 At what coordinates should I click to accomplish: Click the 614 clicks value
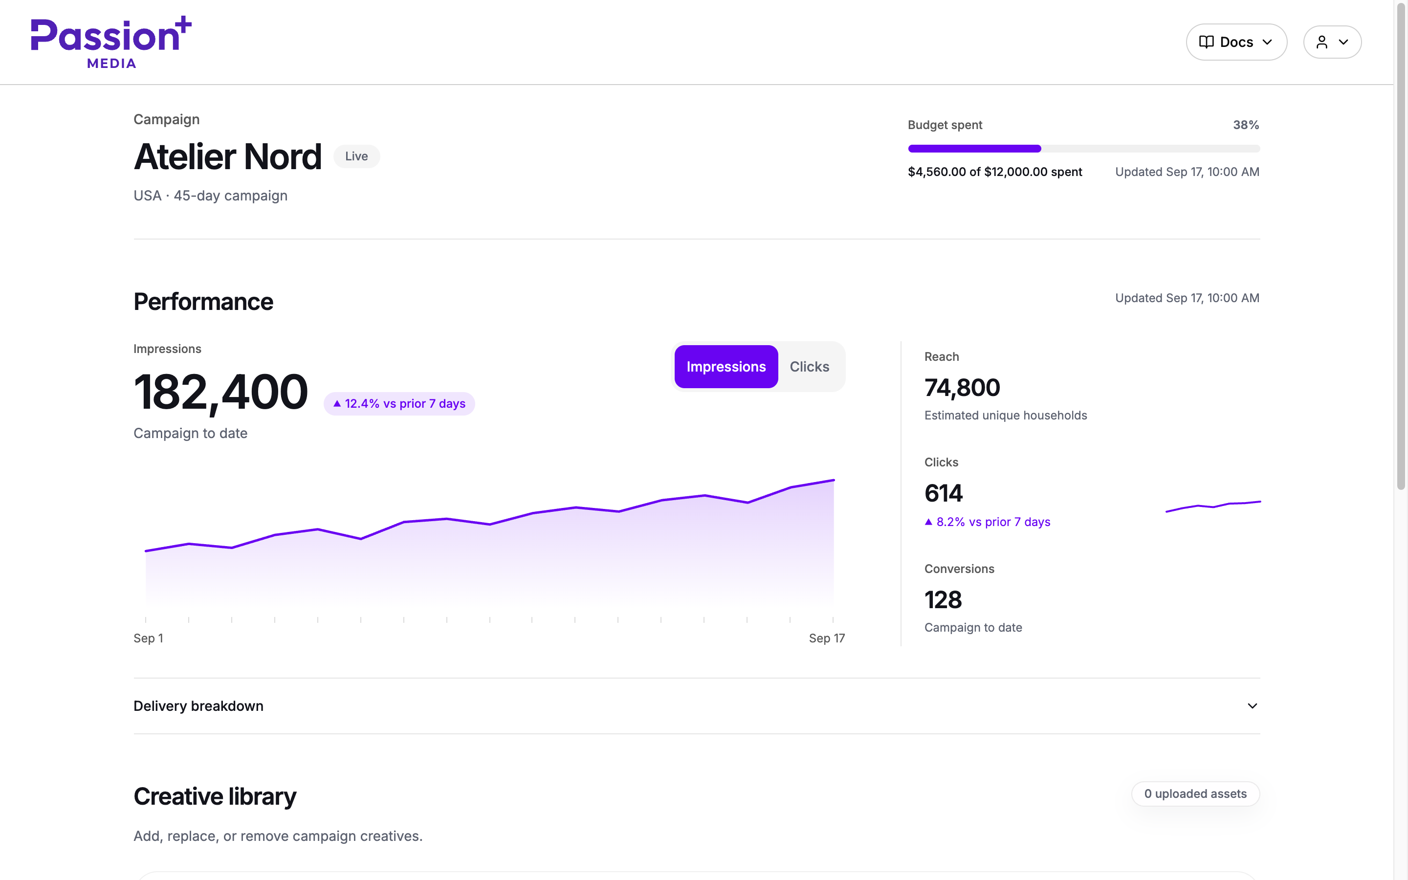coord(944,494)
